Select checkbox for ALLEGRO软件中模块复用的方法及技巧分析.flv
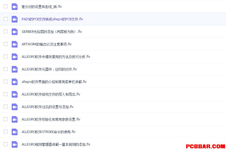The height and width of the screenshot is (150, 226). (x=6, y=56)
